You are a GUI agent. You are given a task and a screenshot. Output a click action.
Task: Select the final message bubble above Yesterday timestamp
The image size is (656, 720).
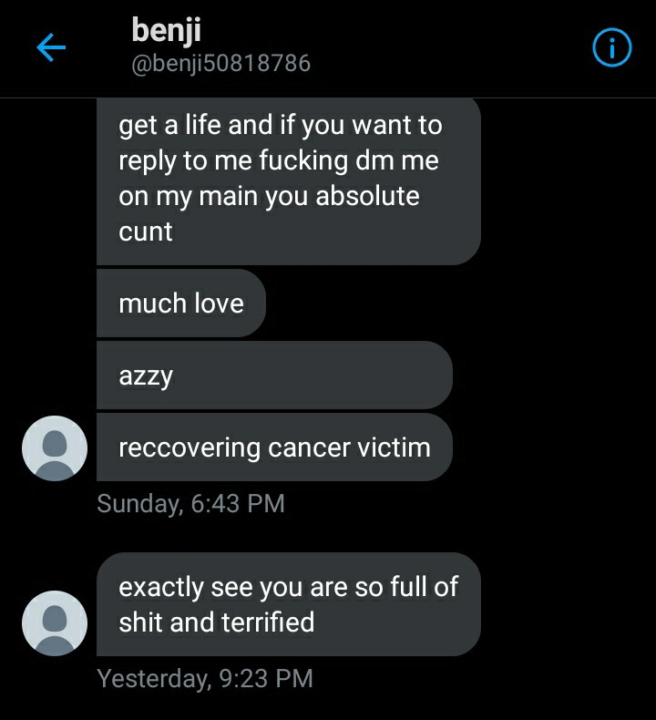tap(289, 604)
